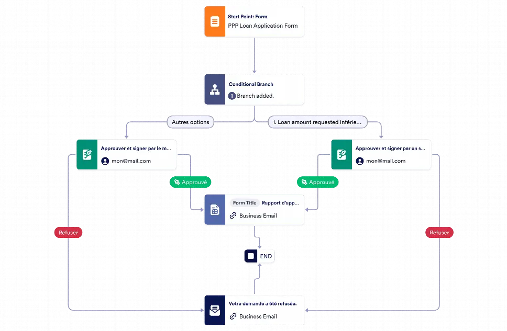507x331 pixels.
Task: Select the Loan amount requested branch label
Action: pos(317,122)
